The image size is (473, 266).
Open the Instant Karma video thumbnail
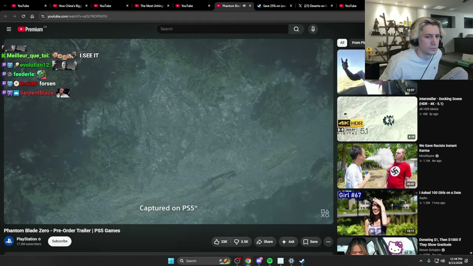377,166
